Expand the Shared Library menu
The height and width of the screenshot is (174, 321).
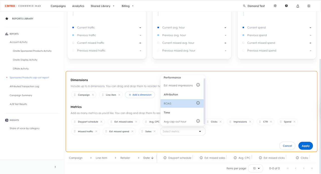[x=103, y=6]
